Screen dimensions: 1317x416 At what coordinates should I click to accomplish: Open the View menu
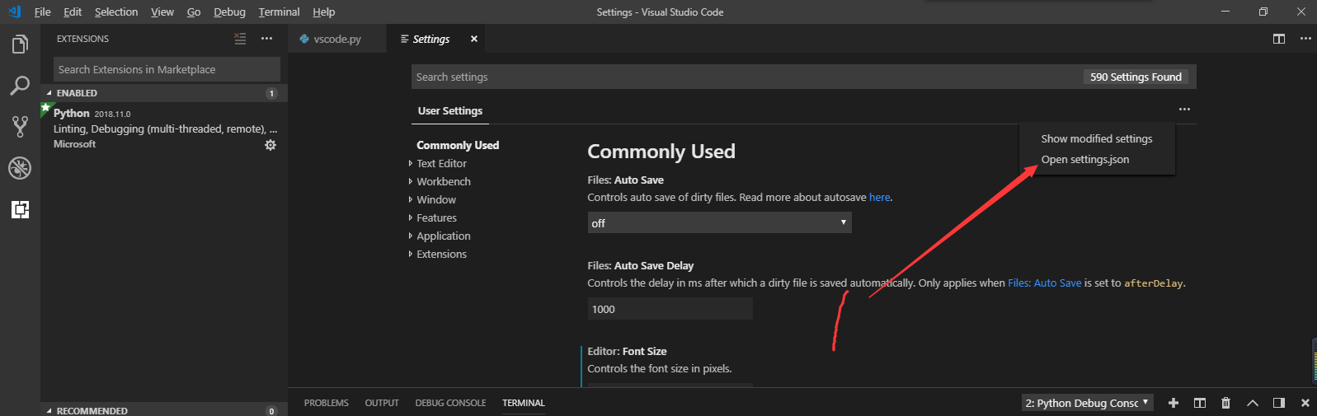(162, 12)
